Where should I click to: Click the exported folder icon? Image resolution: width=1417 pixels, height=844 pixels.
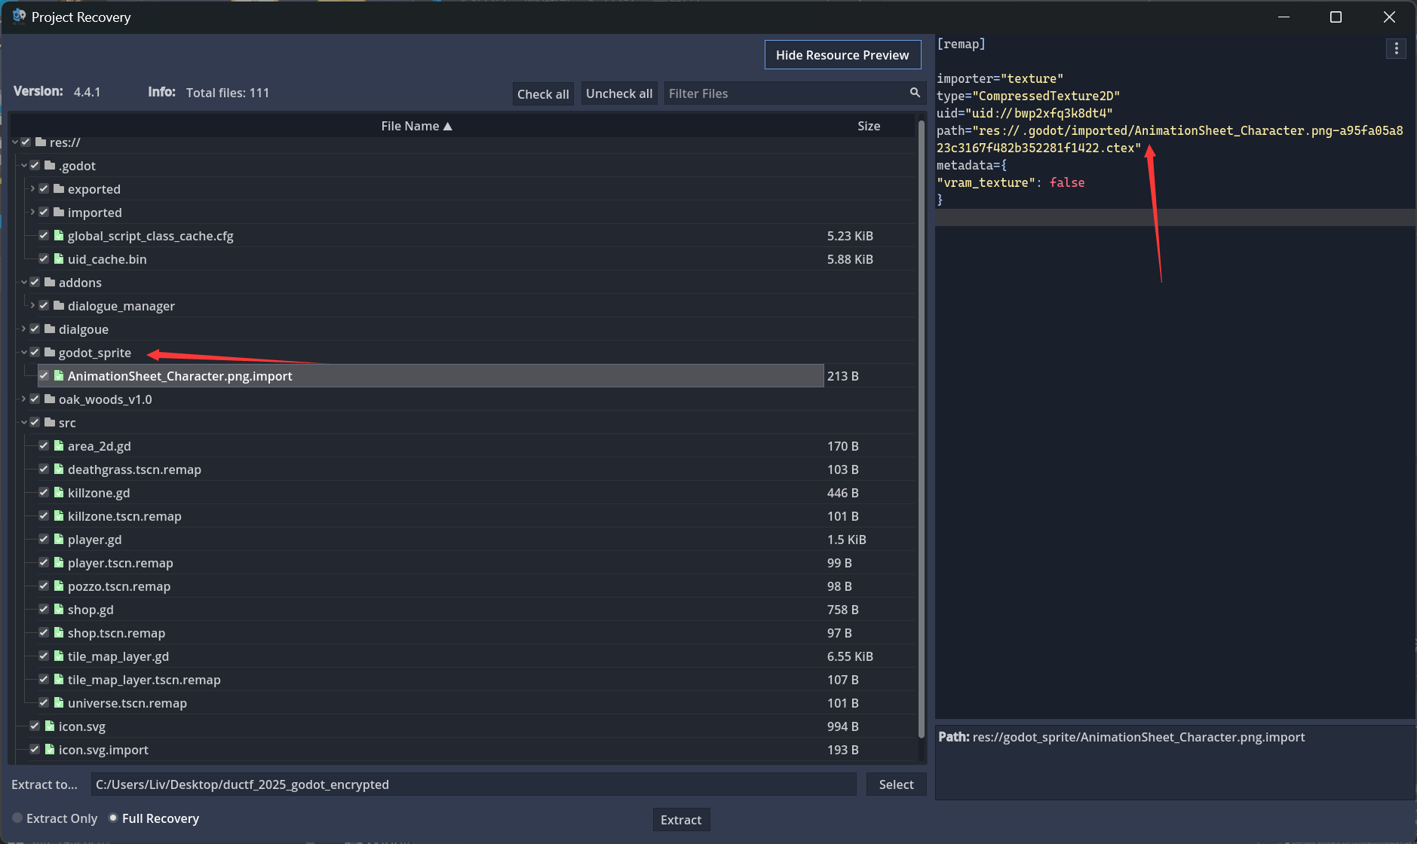(59, 188)
